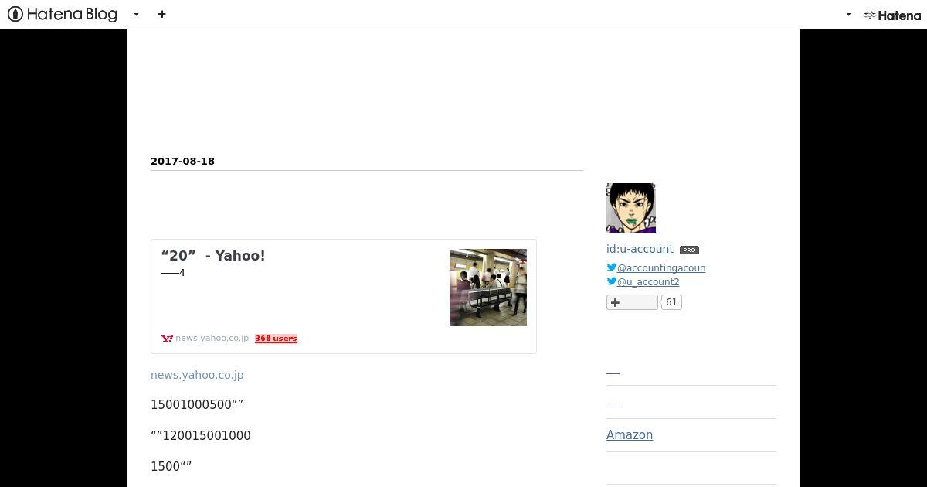The image size is (927, 487).
Task: Open the id:u-account profile link
Action: 640,249
